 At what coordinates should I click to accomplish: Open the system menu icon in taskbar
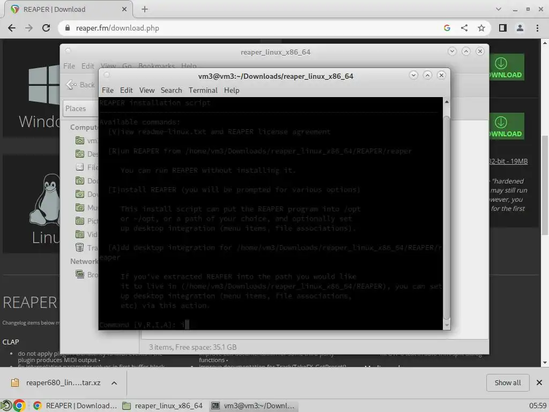[x=6, y=406]
